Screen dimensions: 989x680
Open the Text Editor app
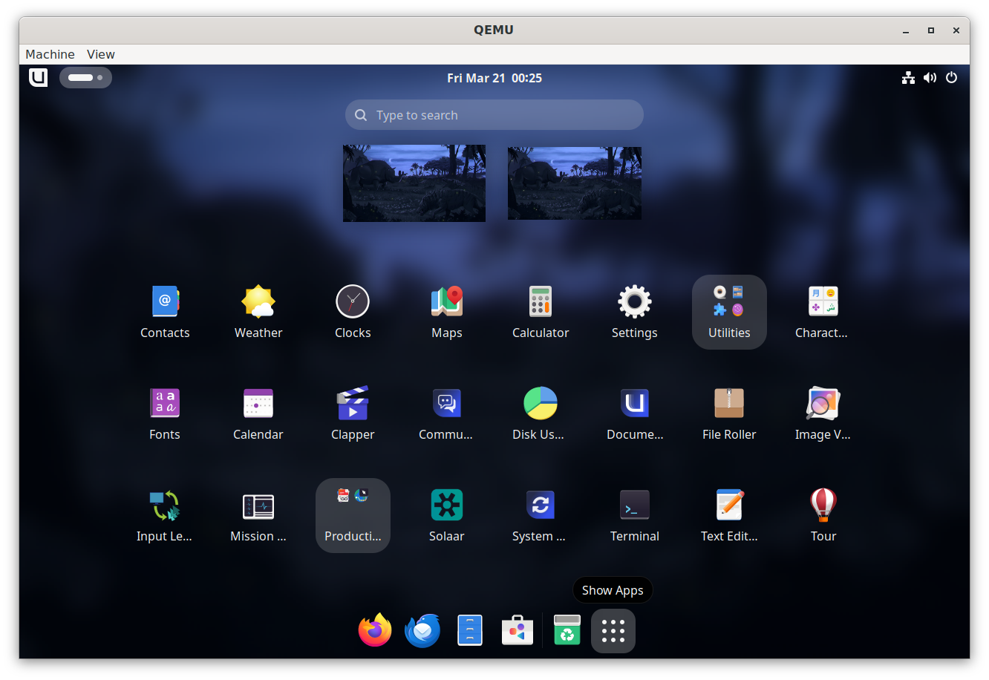point(729,515)
